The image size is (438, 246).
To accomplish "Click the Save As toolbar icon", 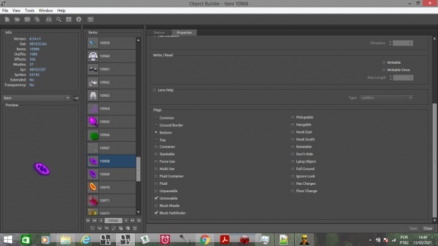I will pos(37,19).
